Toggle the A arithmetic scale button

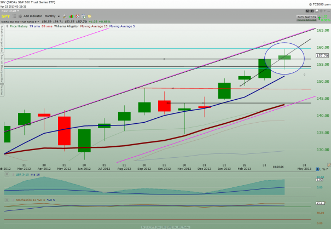click(317, 169)
